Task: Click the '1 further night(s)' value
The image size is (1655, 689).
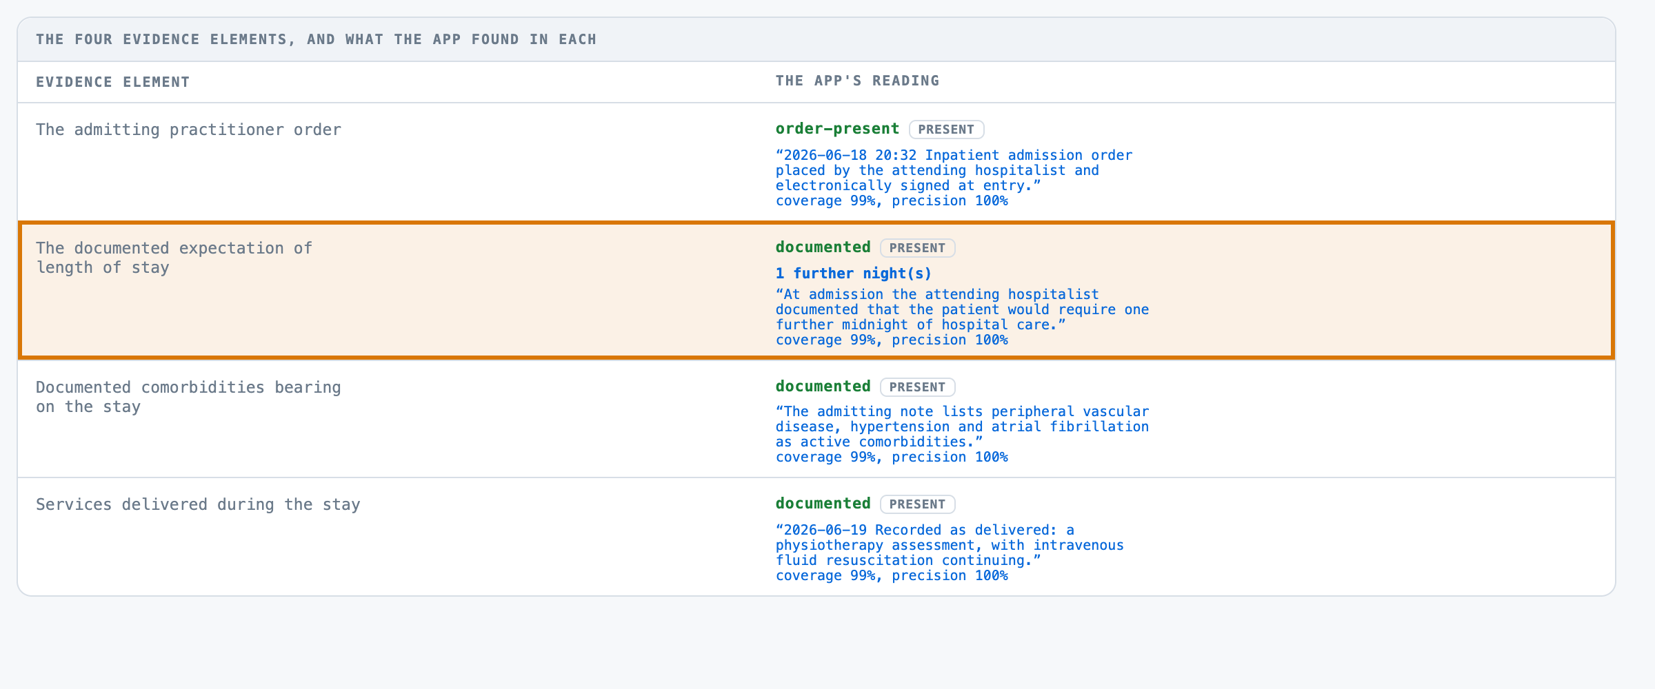Action: coord(854,274)
